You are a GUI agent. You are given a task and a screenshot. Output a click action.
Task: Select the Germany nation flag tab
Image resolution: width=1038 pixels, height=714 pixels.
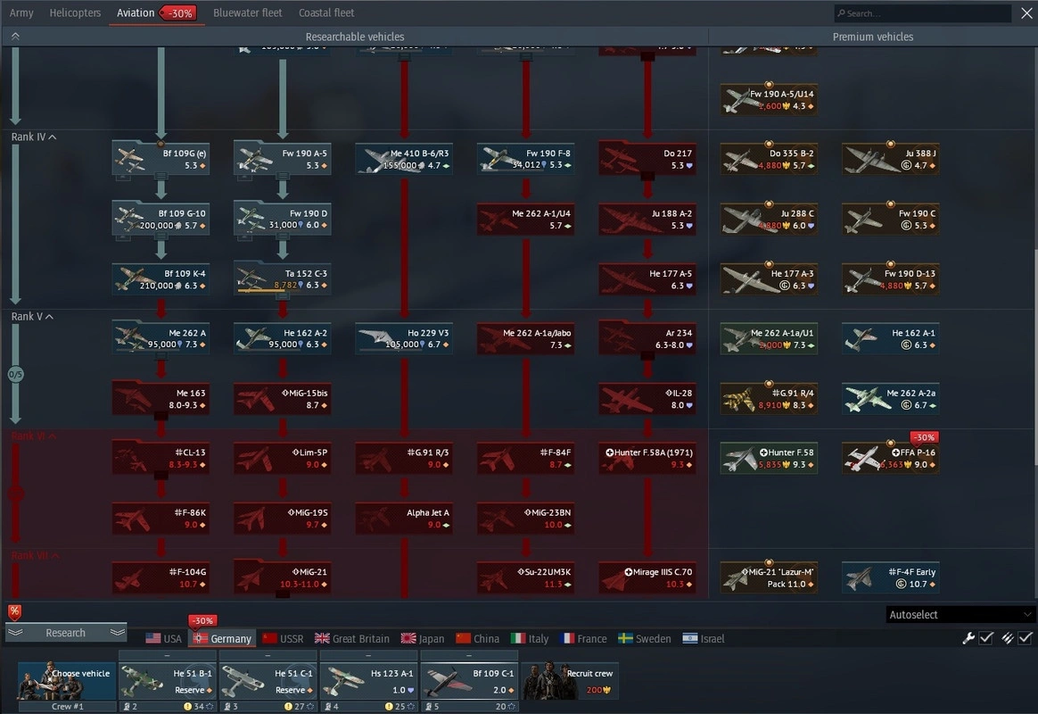[x=223, y=639]
